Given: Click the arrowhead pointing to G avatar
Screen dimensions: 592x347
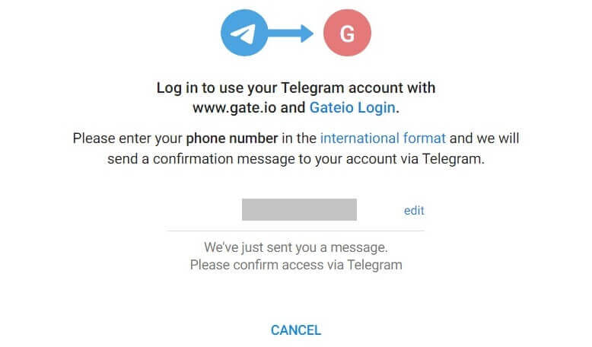Looking at the screenshot, I should pyautogui.click(x=306, y=33).
